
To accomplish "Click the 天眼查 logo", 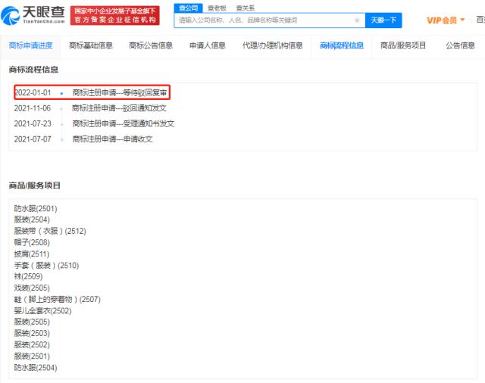I will [33, 15].
